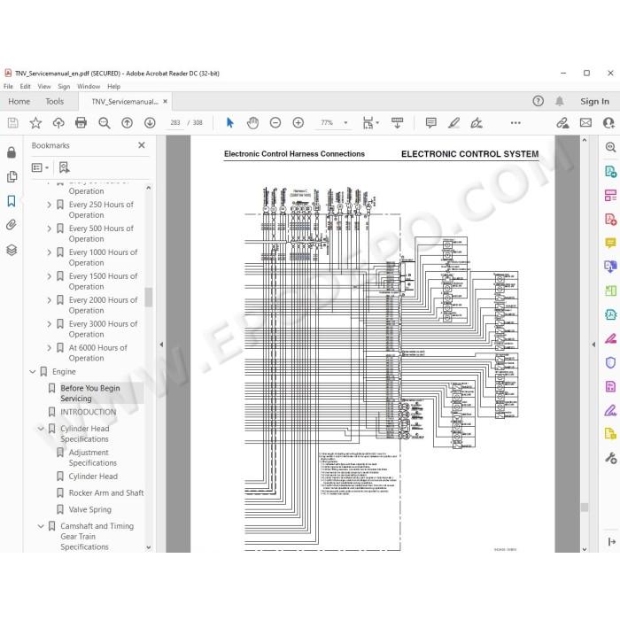Print the document with printer icon
Image resolution: width=620 pixels, height=620 pixels.
pos(81,123)
